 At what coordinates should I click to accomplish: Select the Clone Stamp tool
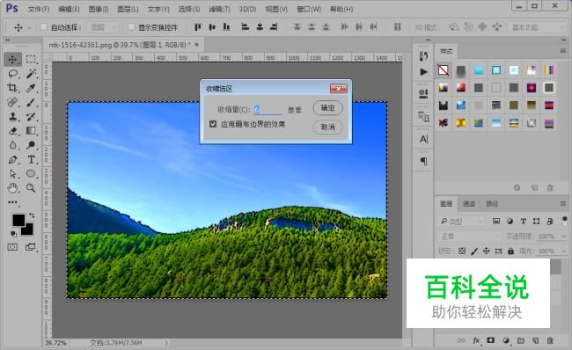(13, 117)
